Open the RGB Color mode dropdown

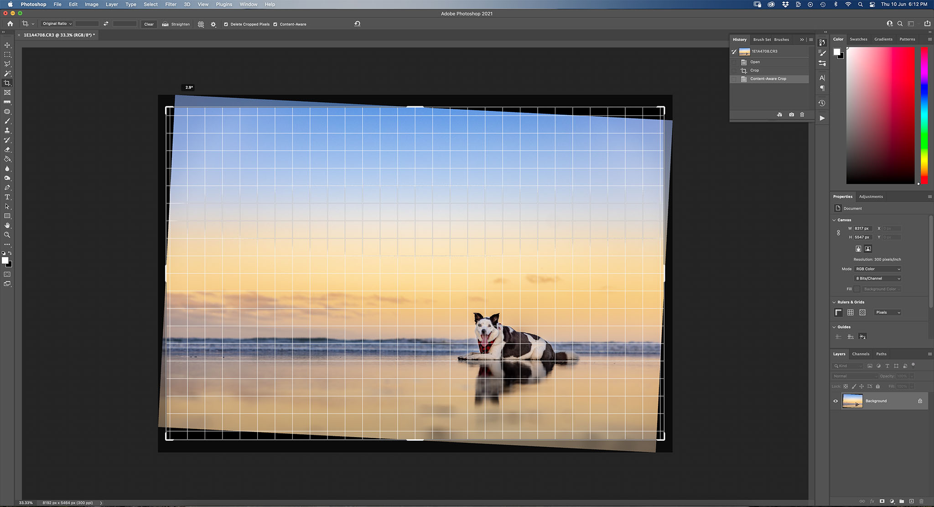coord(877,269)
